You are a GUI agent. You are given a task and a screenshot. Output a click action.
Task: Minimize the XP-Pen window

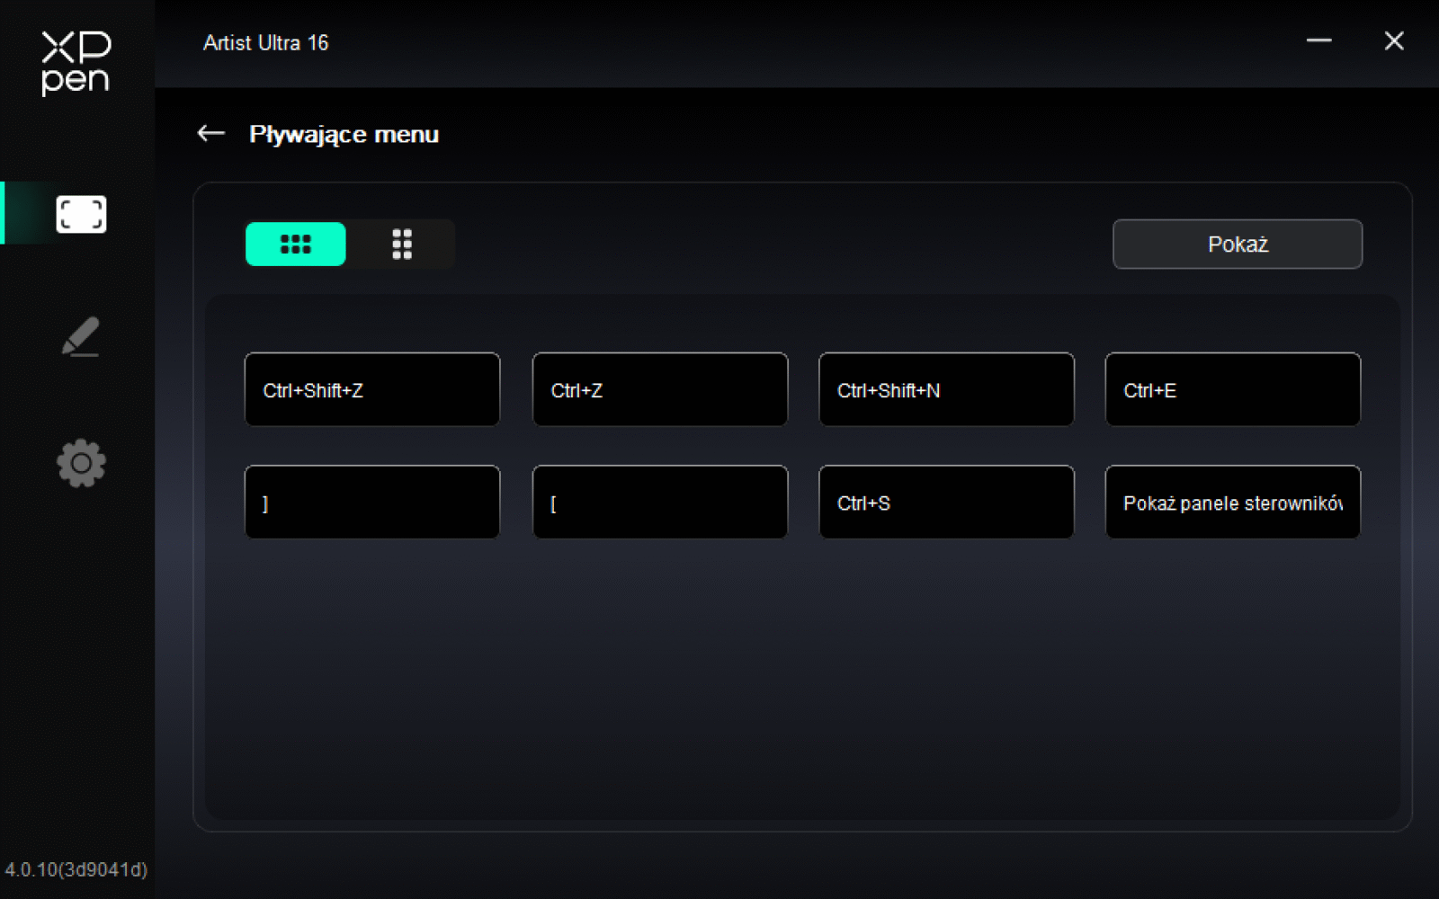(x=1318, y=40)
